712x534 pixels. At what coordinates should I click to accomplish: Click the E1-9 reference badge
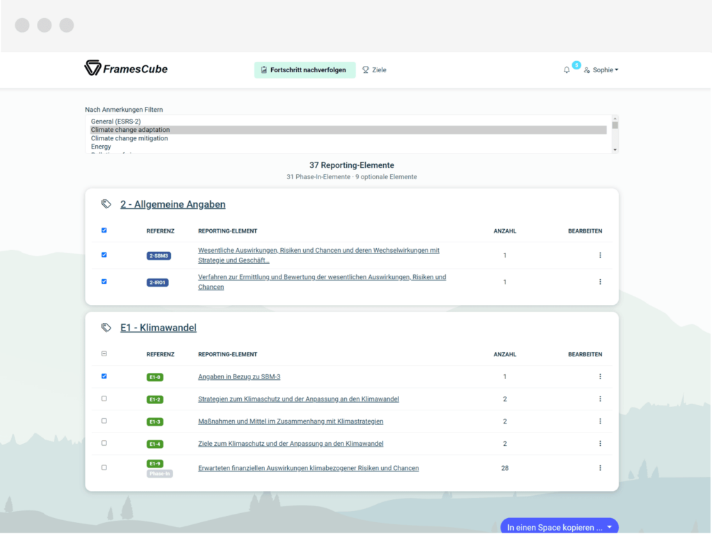pyautogui.click(x=155, y=464)
